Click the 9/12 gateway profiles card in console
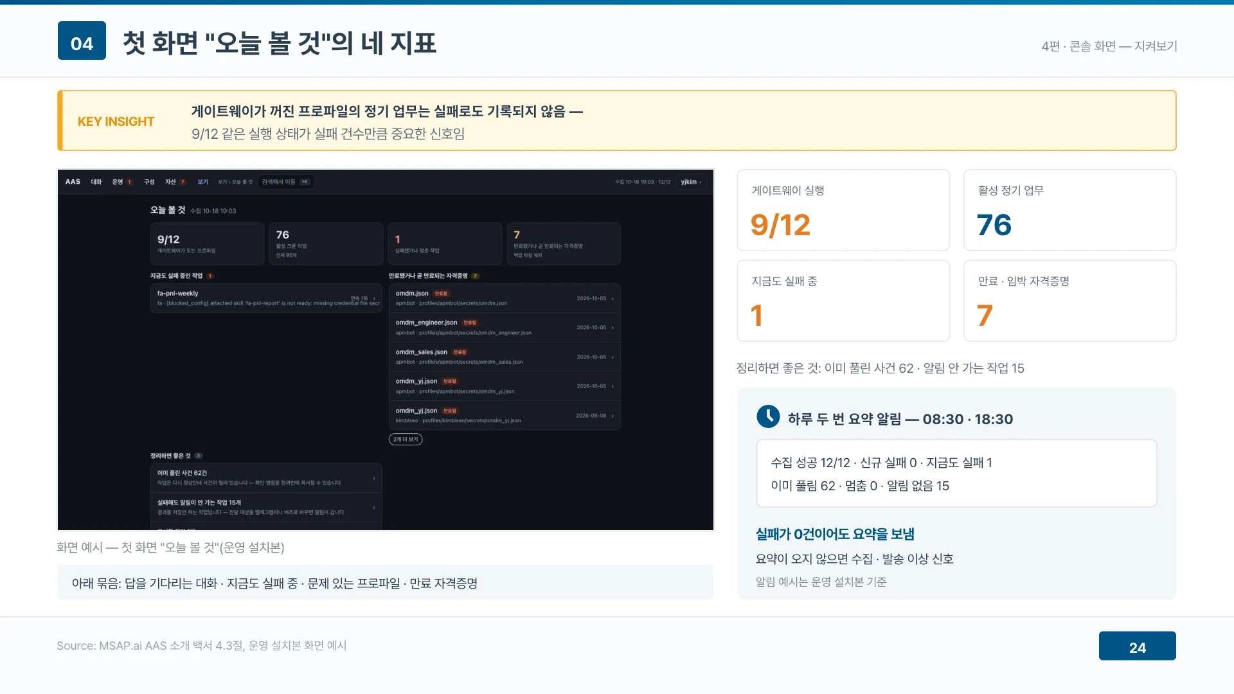Screen dimensions: 1234x694 click(207, 244)
